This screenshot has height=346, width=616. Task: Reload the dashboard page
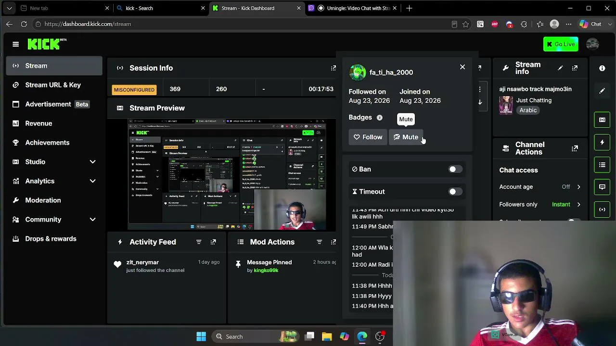point(24,24)
